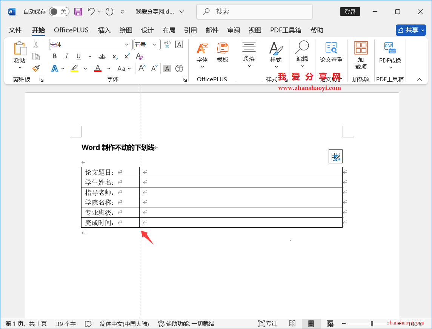432x329 pixels.
Task: Open the font name 宋体 dropdown
Action: pos(126,44)
